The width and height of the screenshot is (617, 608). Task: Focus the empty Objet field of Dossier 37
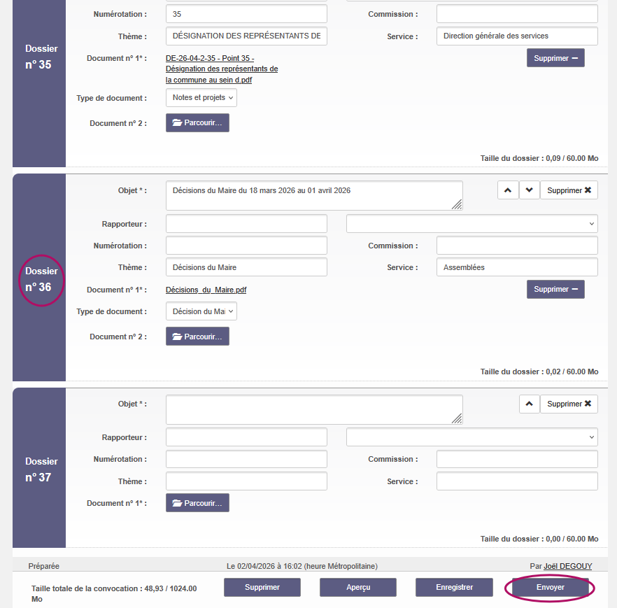click(314, 409)
